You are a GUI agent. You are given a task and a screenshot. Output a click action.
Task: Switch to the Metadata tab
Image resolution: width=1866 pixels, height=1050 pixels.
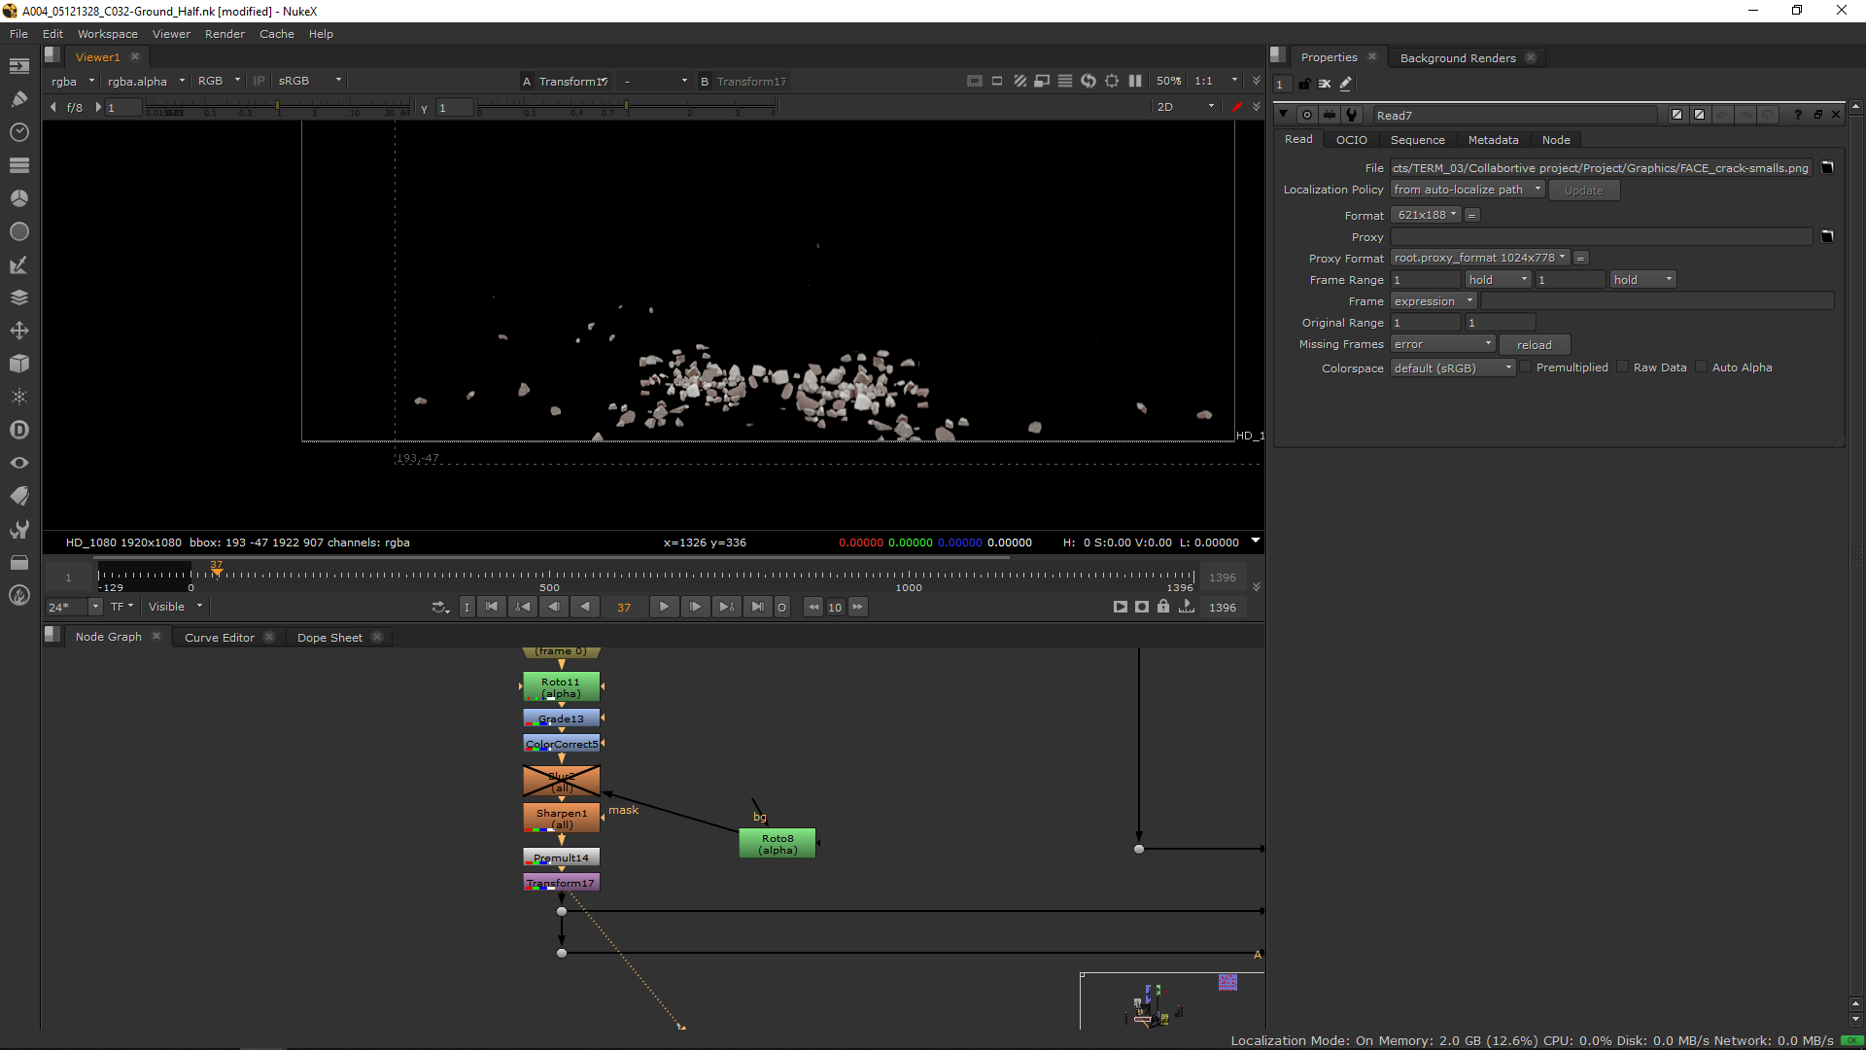coord(1493,140)
